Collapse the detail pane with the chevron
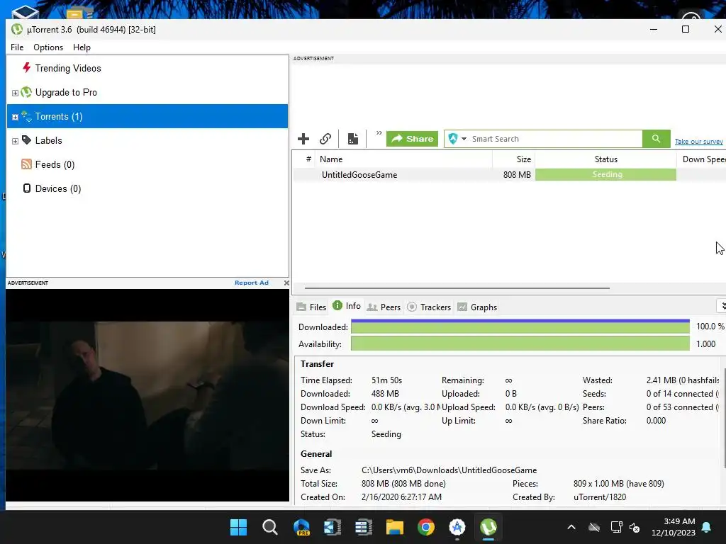 (722, 306)
